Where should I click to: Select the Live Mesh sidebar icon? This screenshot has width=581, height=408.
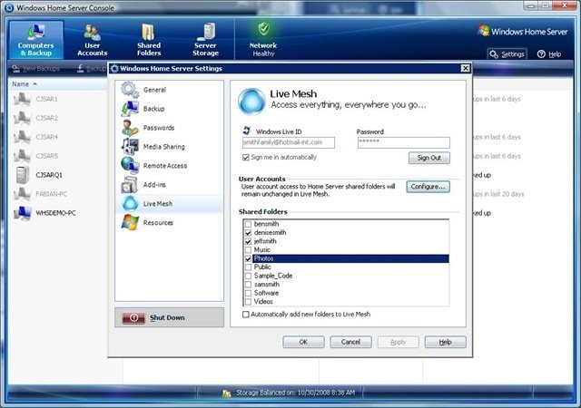pos(130,204)
